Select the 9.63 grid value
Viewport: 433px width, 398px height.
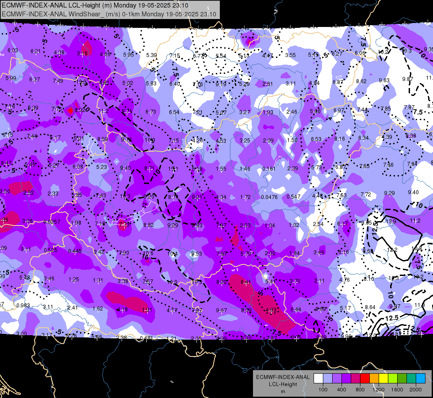click(x=384, y=80)
